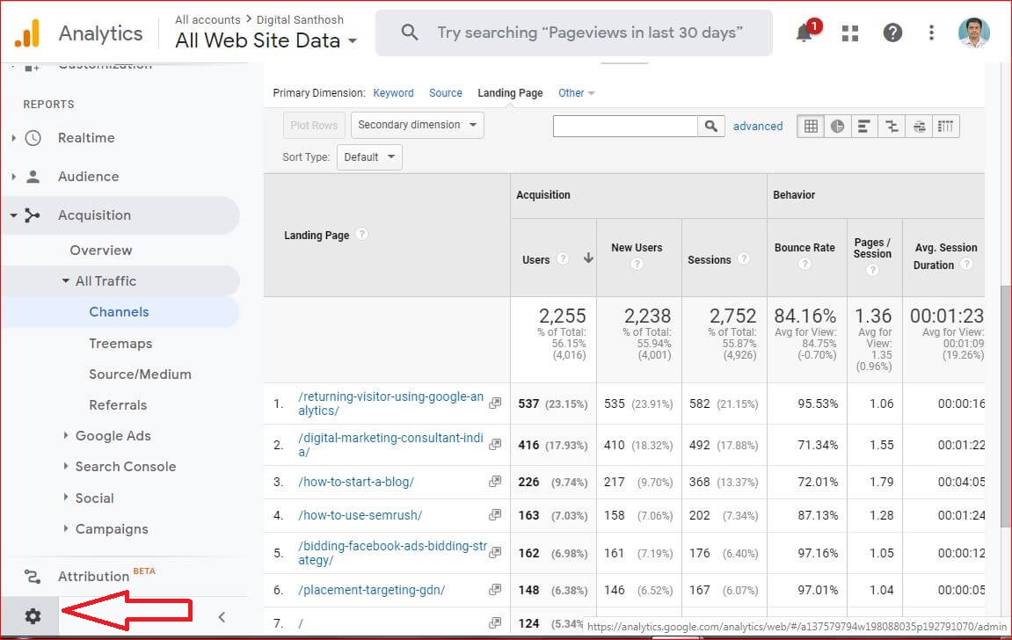Open Source/Medium report
The width and height of the screenshot is (1012, 640).
(140, 375)
